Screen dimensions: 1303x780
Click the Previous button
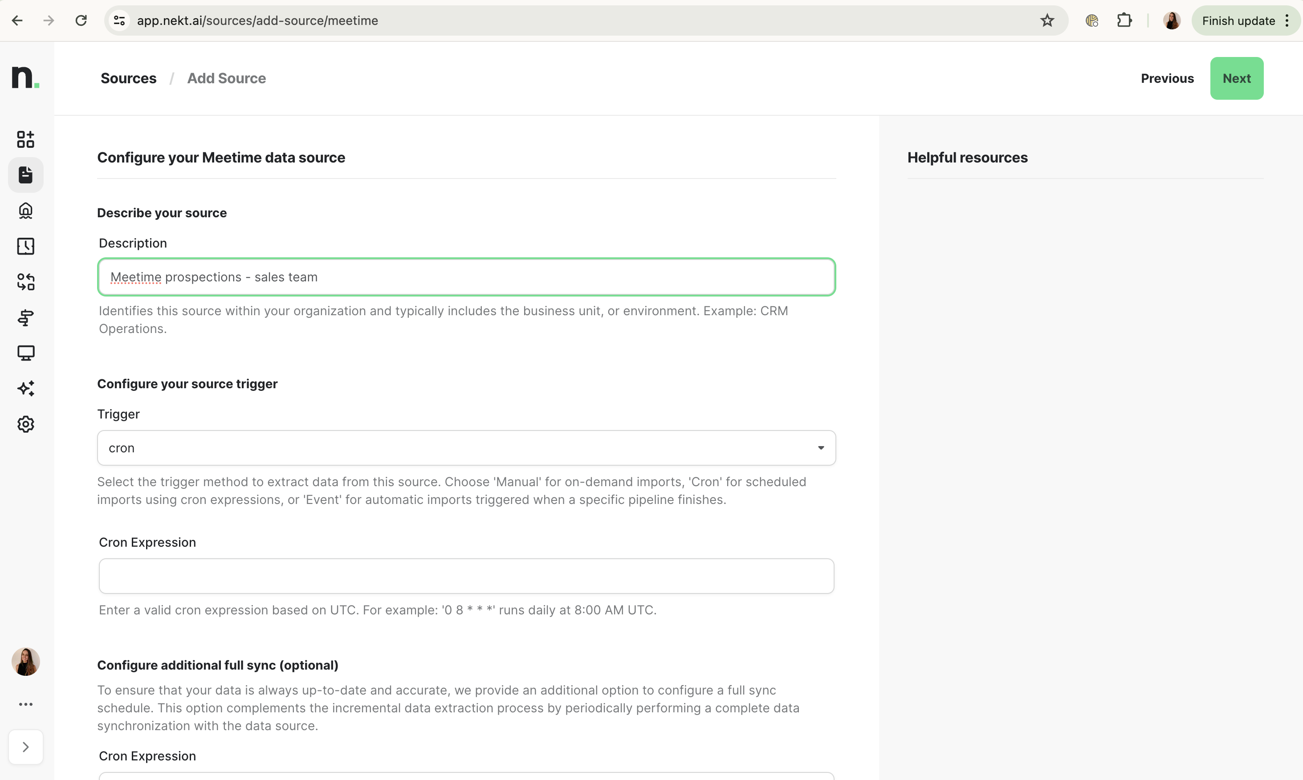point(1167,78)
